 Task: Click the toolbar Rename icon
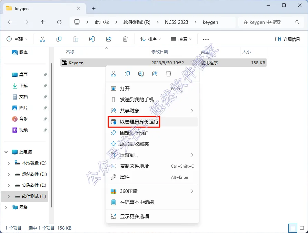click(92, 39)
